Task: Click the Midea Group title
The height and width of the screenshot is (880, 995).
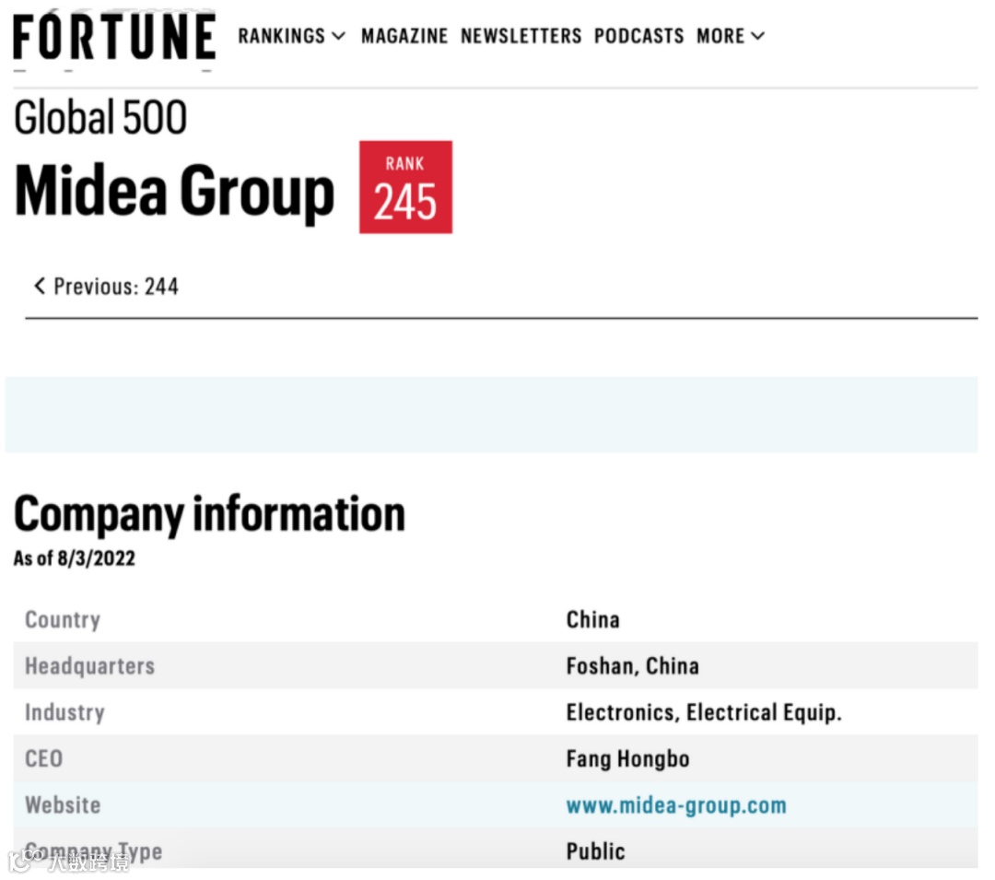Action: 174,192
